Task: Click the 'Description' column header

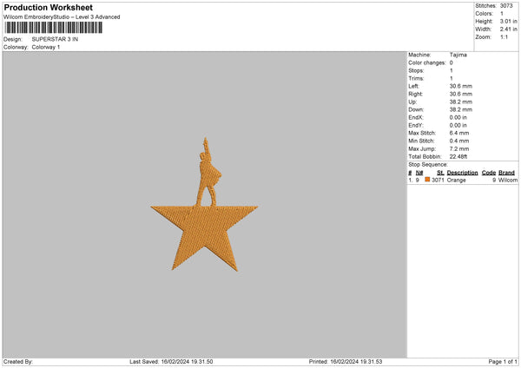Action: click(x=462, y=173)
